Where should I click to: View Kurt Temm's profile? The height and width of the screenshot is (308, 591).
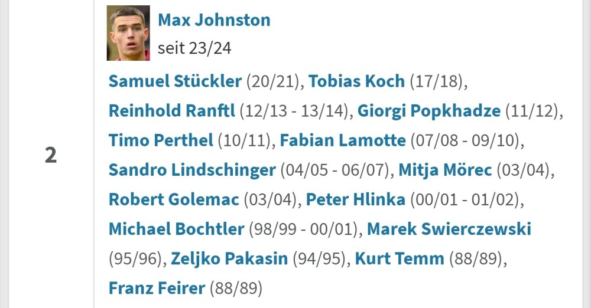[400, 258]
